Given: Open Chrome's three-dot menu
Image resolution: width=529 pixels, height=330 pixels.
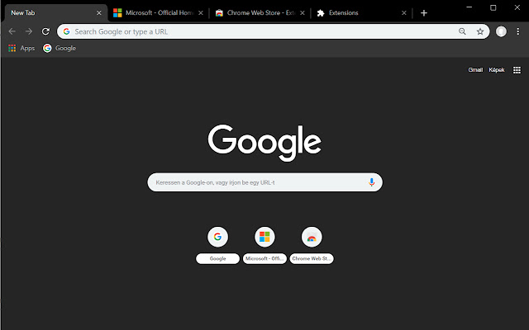Looking at the screenshot, I should pos(518,31).
